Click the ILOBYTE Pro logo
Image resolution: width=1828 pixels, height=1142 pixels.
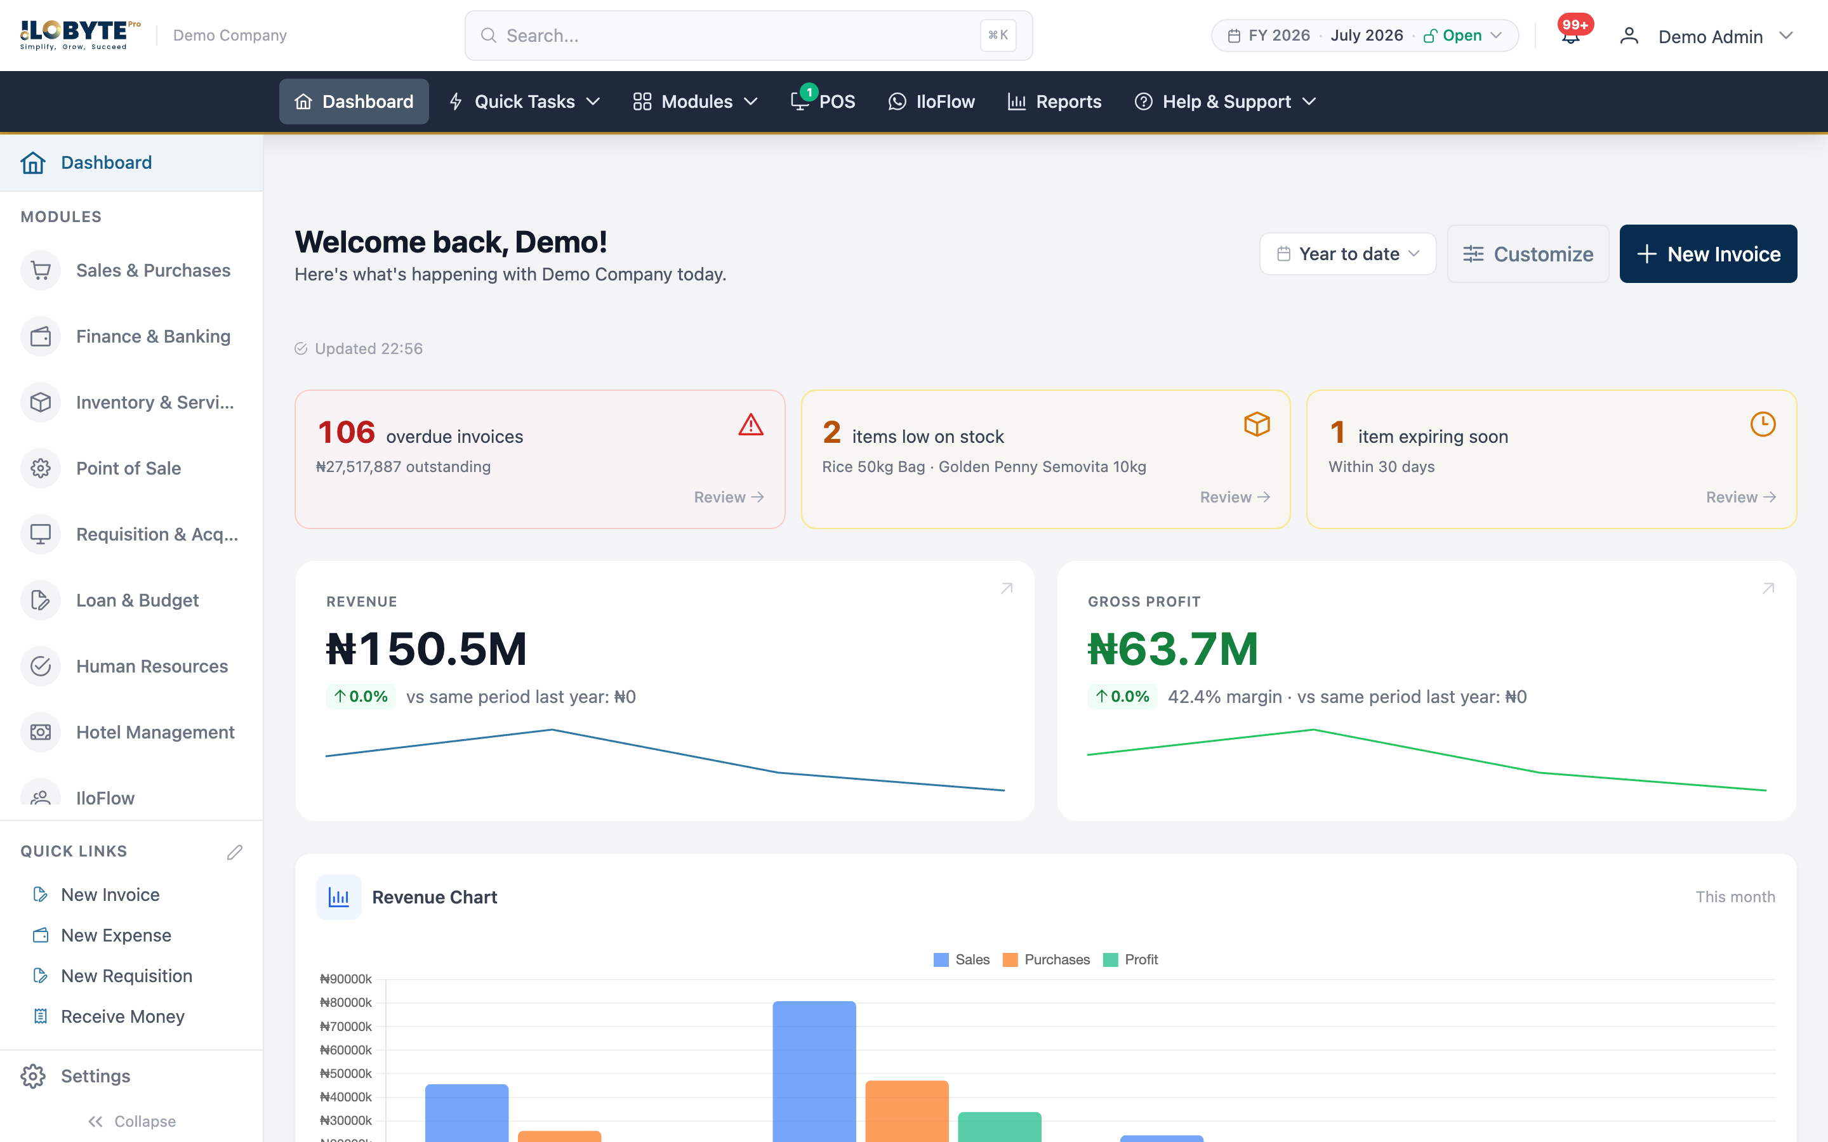point(80,35)
